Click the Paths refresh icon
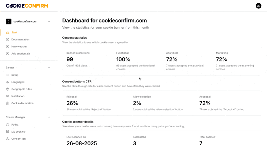The image size is (267, 145). coord(7,125)
